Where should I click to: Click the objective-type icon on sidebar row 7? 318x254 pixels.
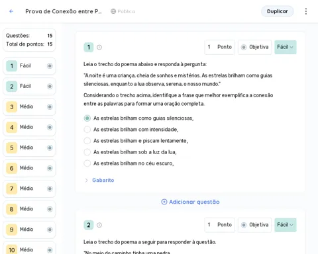pyautogui.click(x=50, y=189)
